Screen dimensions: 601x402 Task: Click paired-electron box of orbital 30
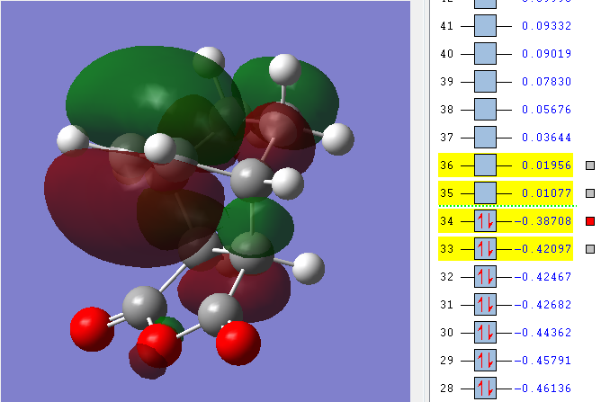(485, 333)
